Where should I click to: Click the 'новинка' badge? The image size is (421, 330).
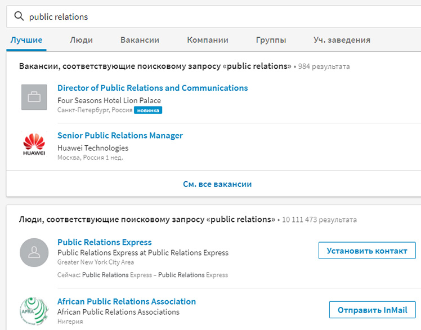coord(148,110)
